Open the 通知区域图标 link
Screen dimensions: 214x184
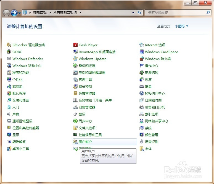[22, 121]
